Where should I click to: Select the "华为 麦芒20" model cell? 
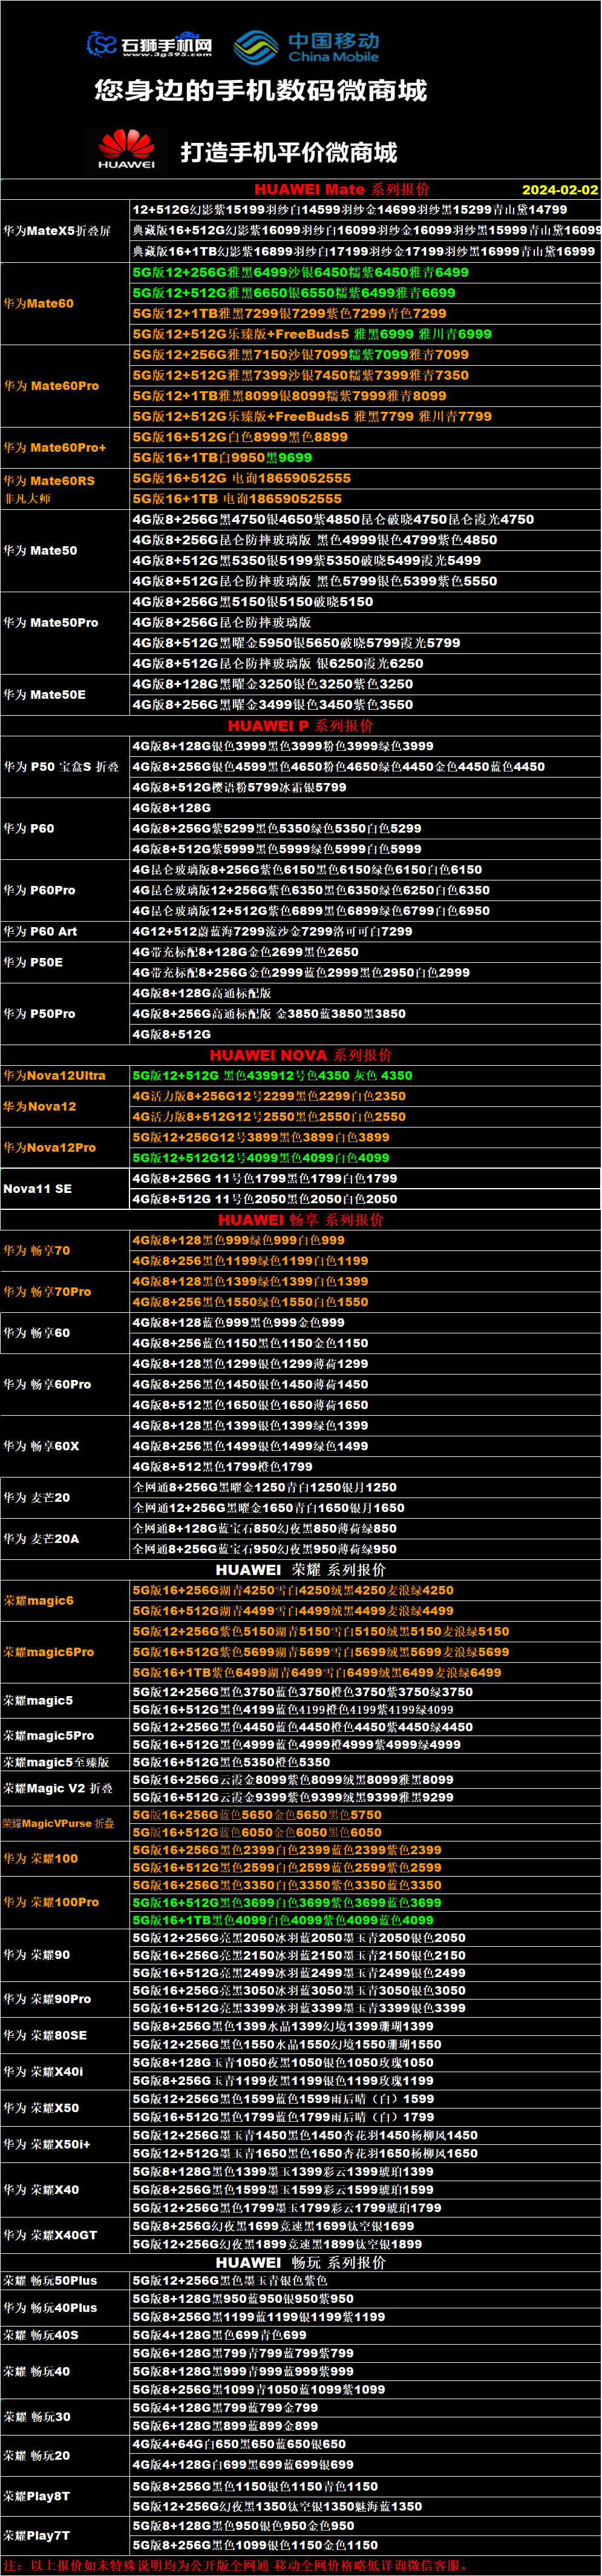[x=65, y=1497]
